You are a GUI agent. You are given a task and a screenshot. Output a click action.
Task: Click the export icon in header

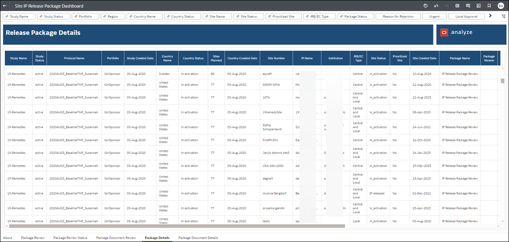tap(479, 6)
